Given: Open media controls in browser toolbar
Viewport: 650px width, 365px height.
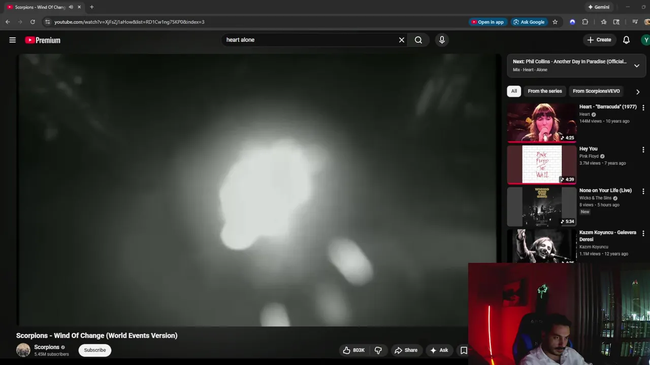Looking at the screenshot, I should (x=635, y=22).
